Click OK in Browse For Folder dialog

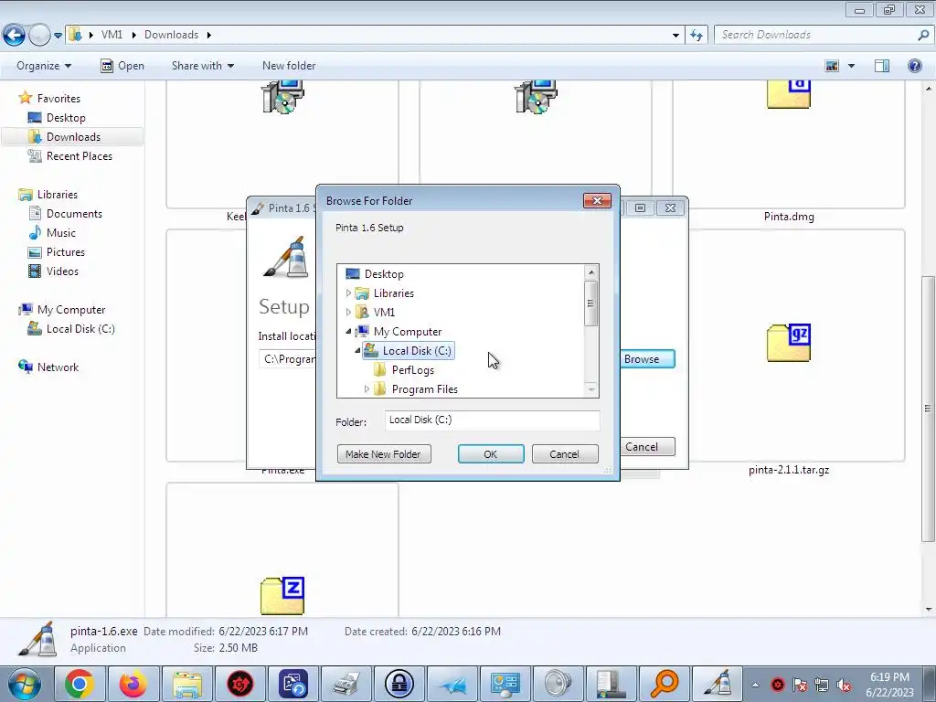pyautogui.click(x=491, y=453)
